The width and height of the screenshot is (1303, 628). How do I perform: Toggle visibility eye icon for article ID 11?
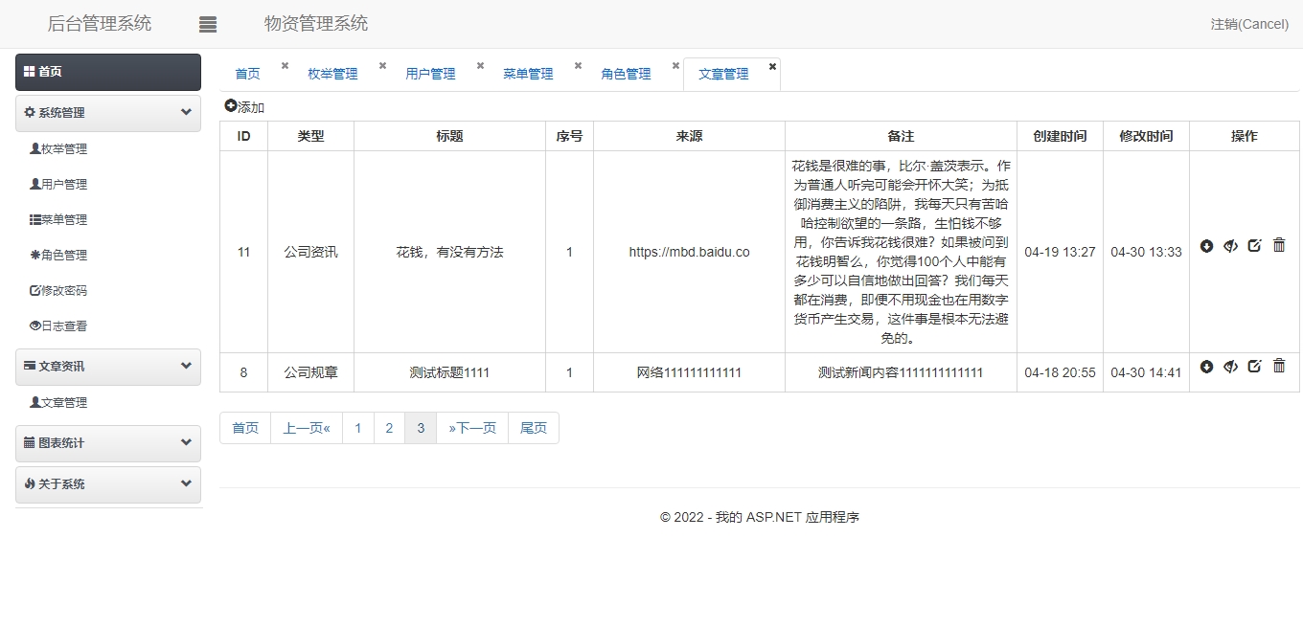click(x=1230, y=246)
